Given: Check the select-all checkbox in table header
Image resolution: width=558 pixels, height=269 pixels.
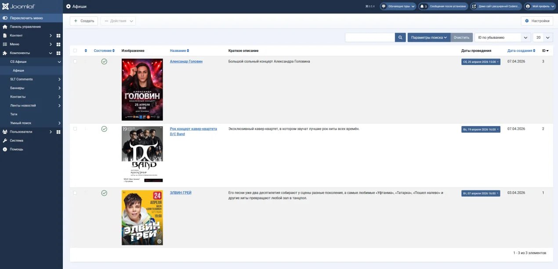Looking at the screenshot, I should [x=75, y=50].
